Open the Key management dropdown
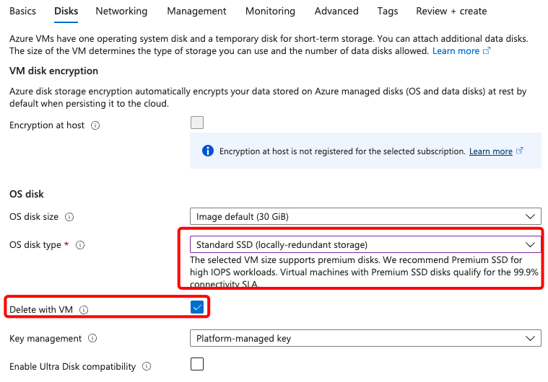This screenshot has width=548, height=382. click(365, 338)
